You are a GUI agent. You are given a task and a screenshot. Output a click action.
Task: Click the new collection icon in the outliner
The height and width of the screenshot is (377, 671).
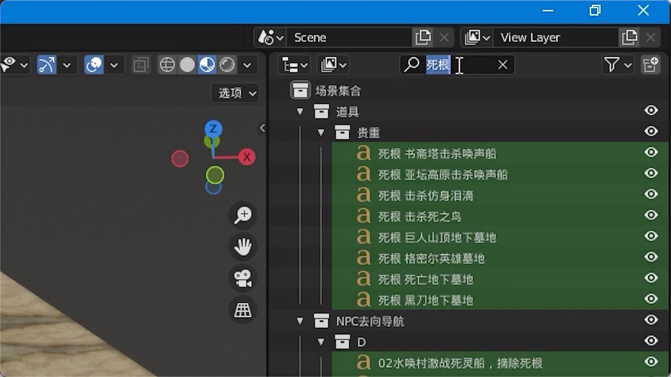pyautogui.click(x=650, y=65)
